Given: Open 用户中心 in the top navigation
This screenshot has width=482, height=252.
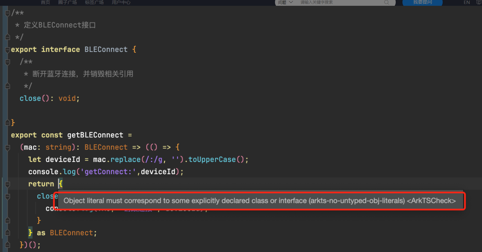Looking at the screenshot, I should [x=121, y=2].
